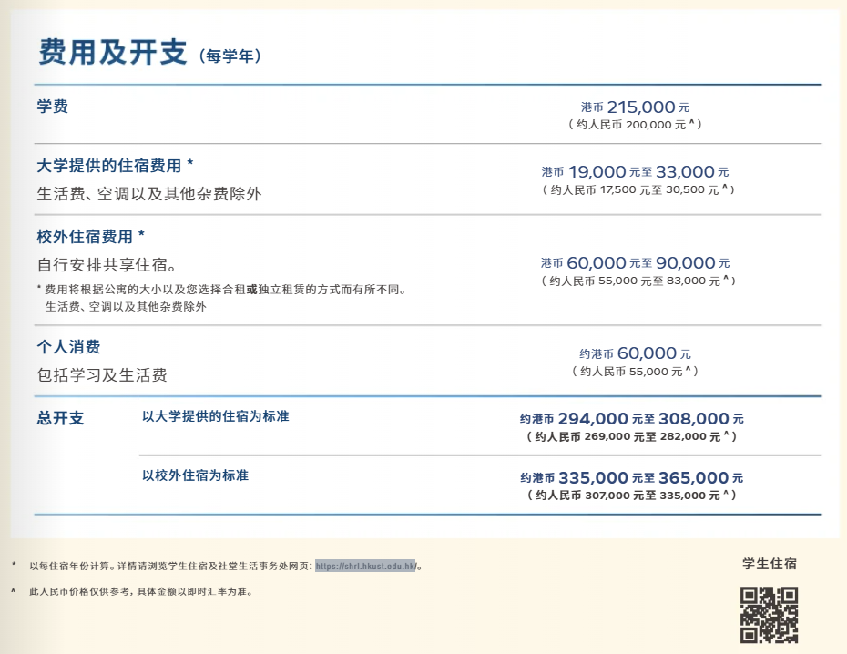847x654 pixels.
Task: Select the 以每住宿年份计算 footnote text
Action: (x=226, y=566)
